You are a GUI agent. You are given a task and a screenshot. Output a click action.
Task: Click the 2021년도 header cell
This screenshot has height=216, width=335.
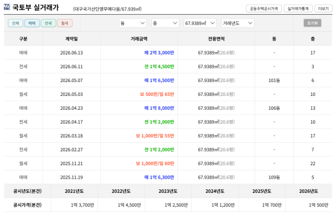pyautogui.click(x=75, y=191)
